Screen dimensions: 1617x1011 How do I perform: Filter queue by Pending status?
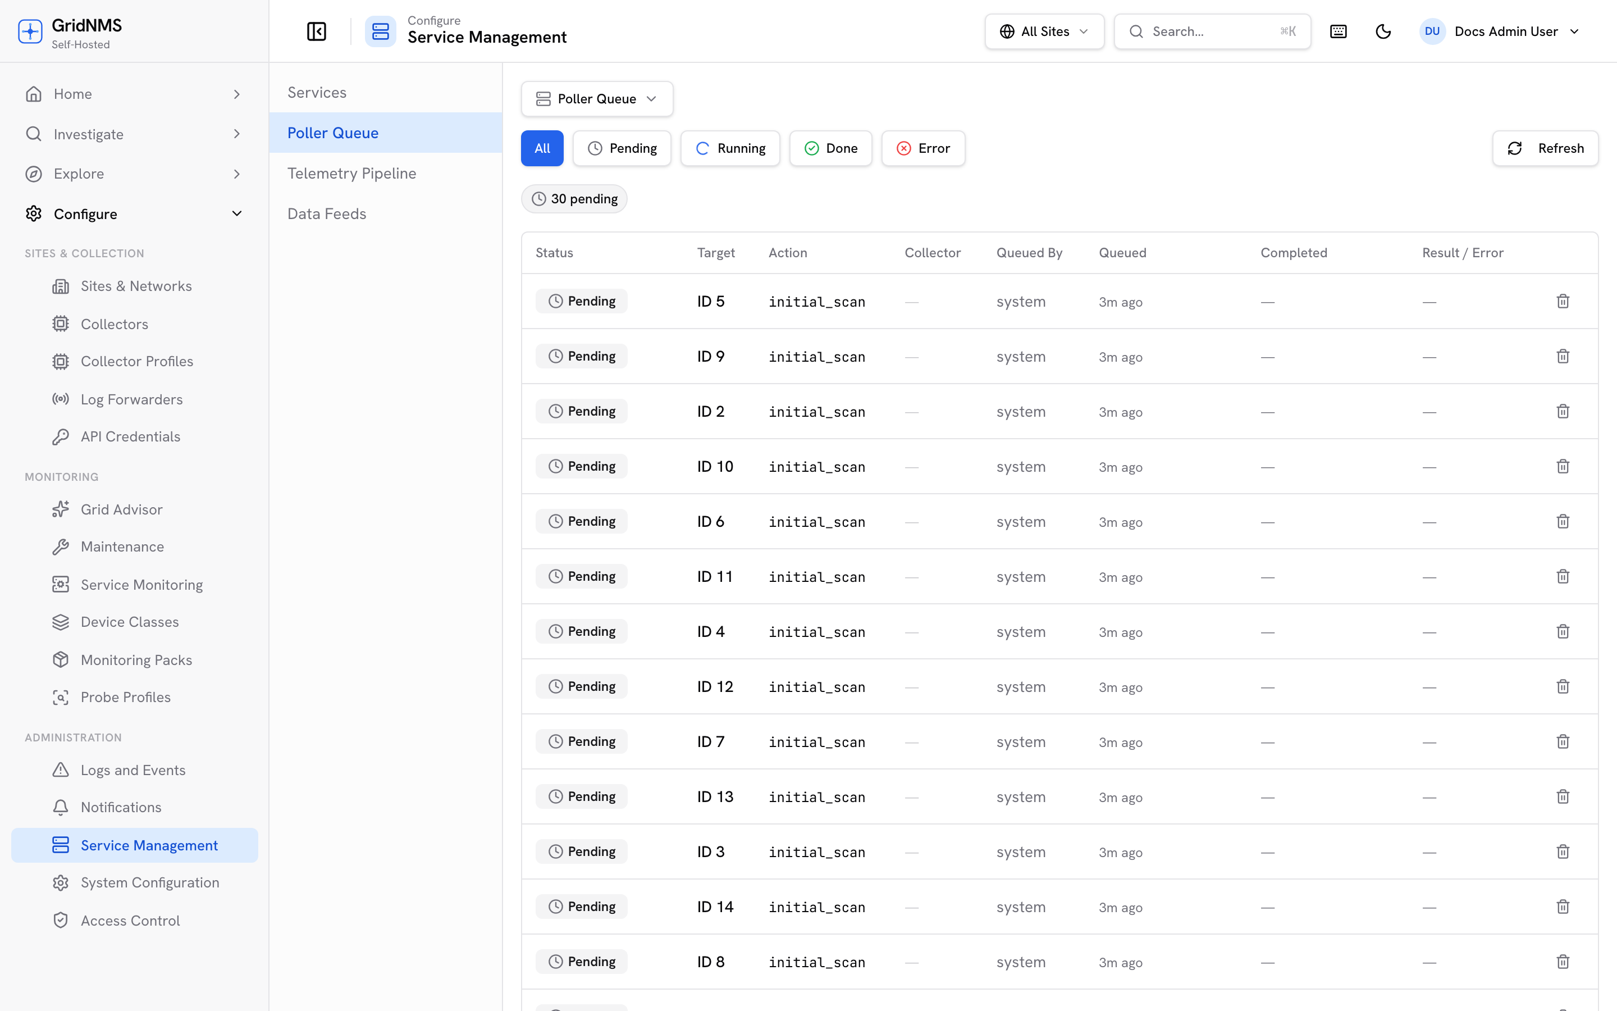point(622,148)
